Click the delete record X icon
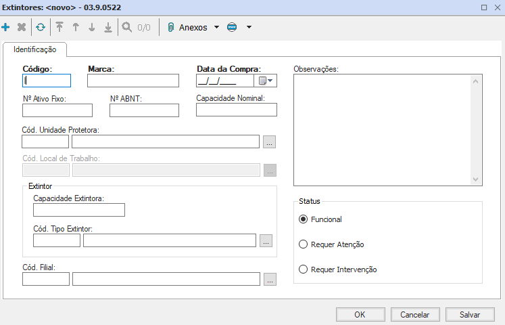 pyautogui.click(x=22, y=28)
